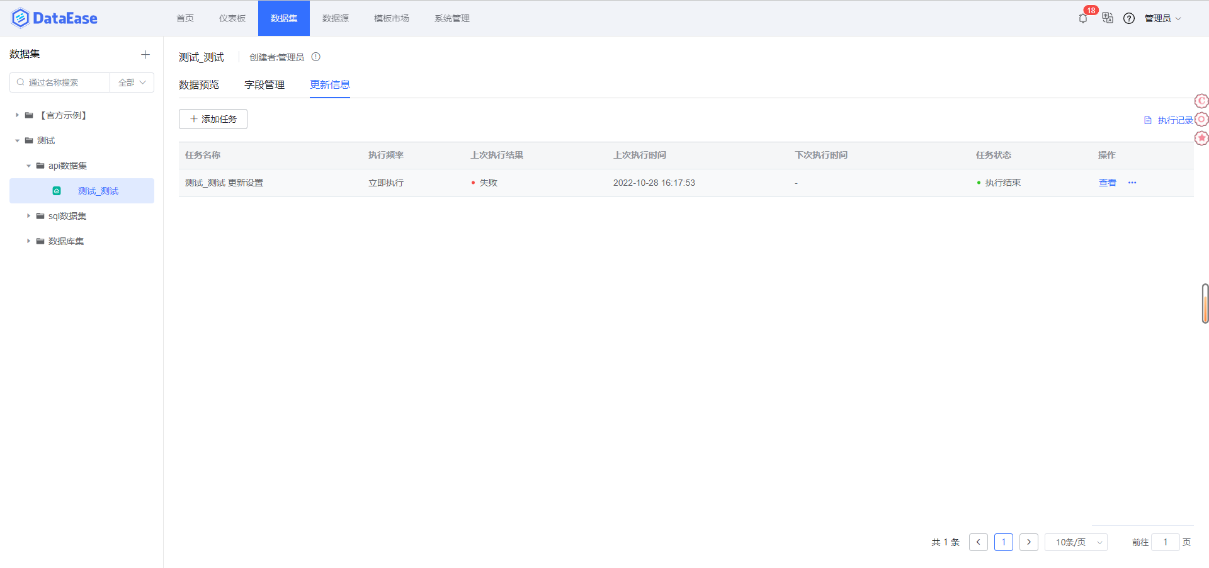Click the 添加任务 button

(x=213, y=119)
